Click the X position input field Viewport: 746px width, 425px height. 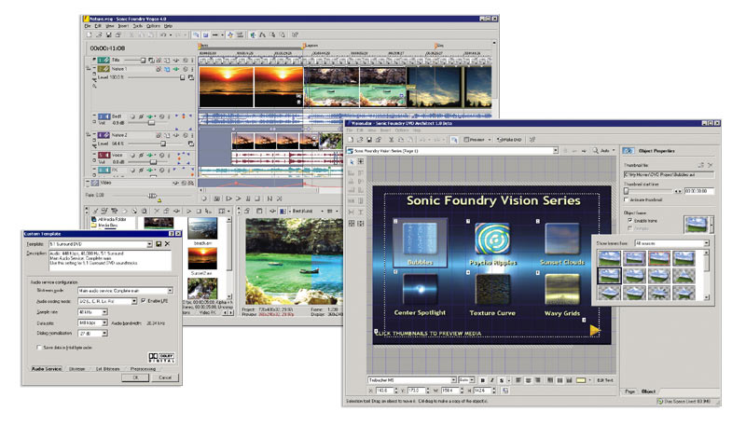pos(385,391)
